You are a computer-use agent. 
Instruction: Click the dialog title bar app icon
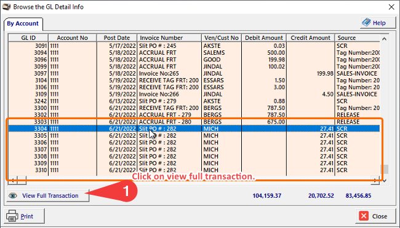[6, 7]
